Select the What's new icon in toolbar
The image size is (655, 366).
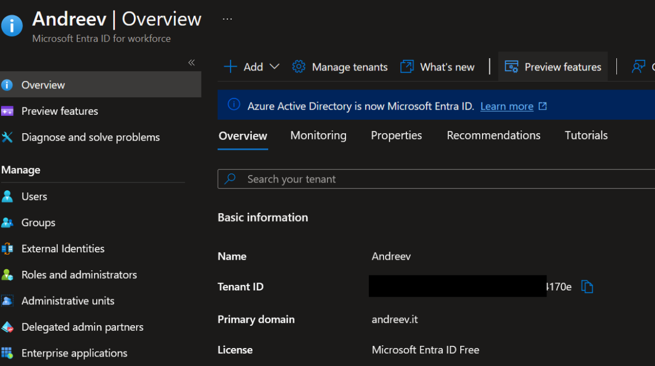tap(406, 66)
